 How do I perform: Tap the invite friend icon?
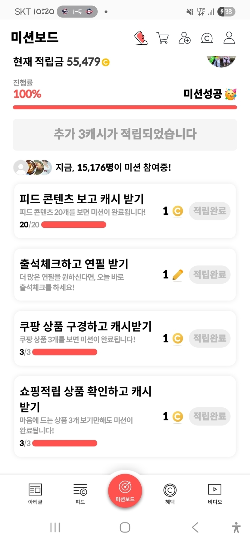point(184,38)
